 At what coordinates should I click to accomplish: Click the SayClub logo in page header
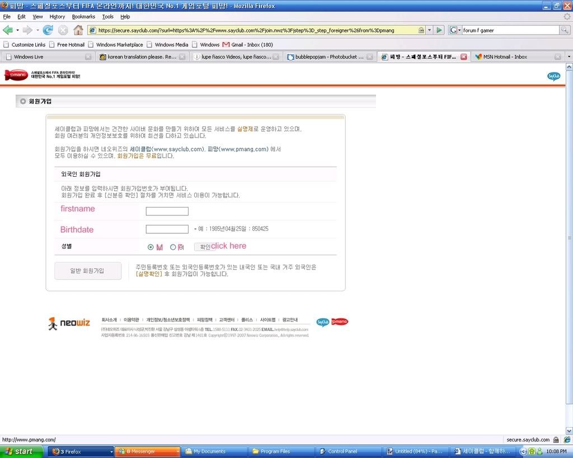tap(553, 76)
